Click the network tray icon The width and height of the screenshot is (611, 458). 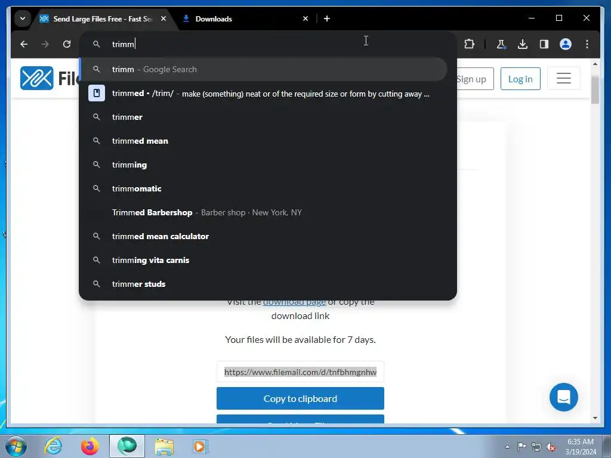[x=536, y=447]
